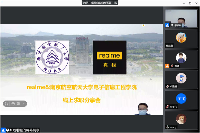Click the screen share icon at bottom left
Viewport: 200px width, 133px height.
tap(7, 130)
